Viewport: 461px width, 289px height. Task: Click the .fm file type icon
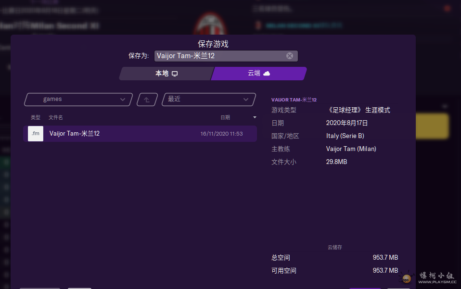pyautogui.click(x=36, y=134)
